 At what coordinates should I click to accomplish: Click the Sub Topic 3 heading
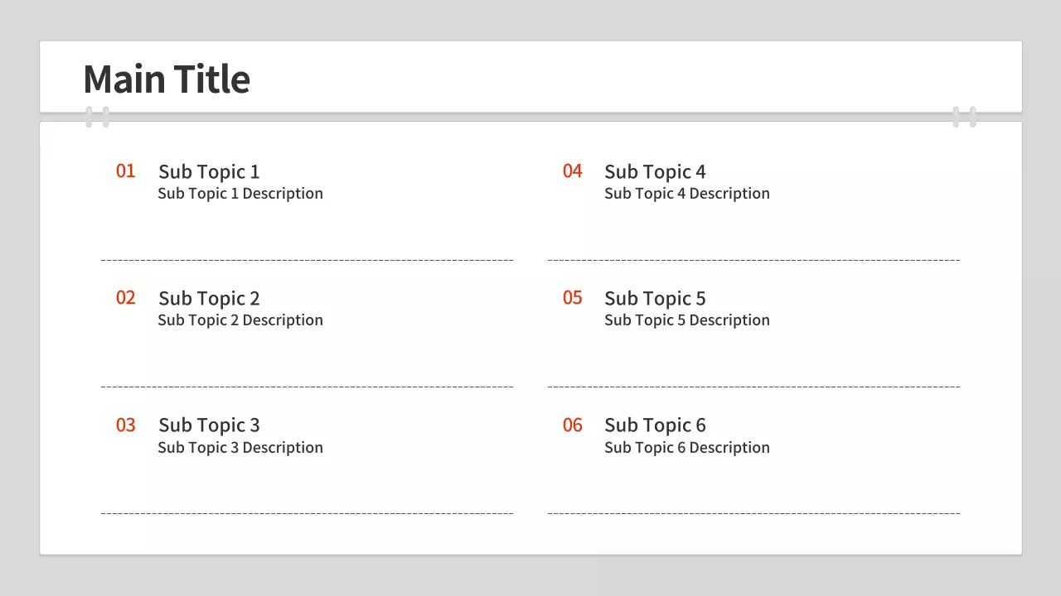pyautogui.click(x=209, y=425)
